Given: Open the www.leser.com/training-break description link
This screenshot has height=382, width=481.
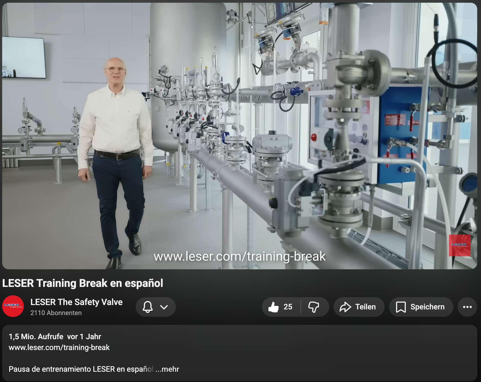Looking at the screenshot, I should coord(59,348).
